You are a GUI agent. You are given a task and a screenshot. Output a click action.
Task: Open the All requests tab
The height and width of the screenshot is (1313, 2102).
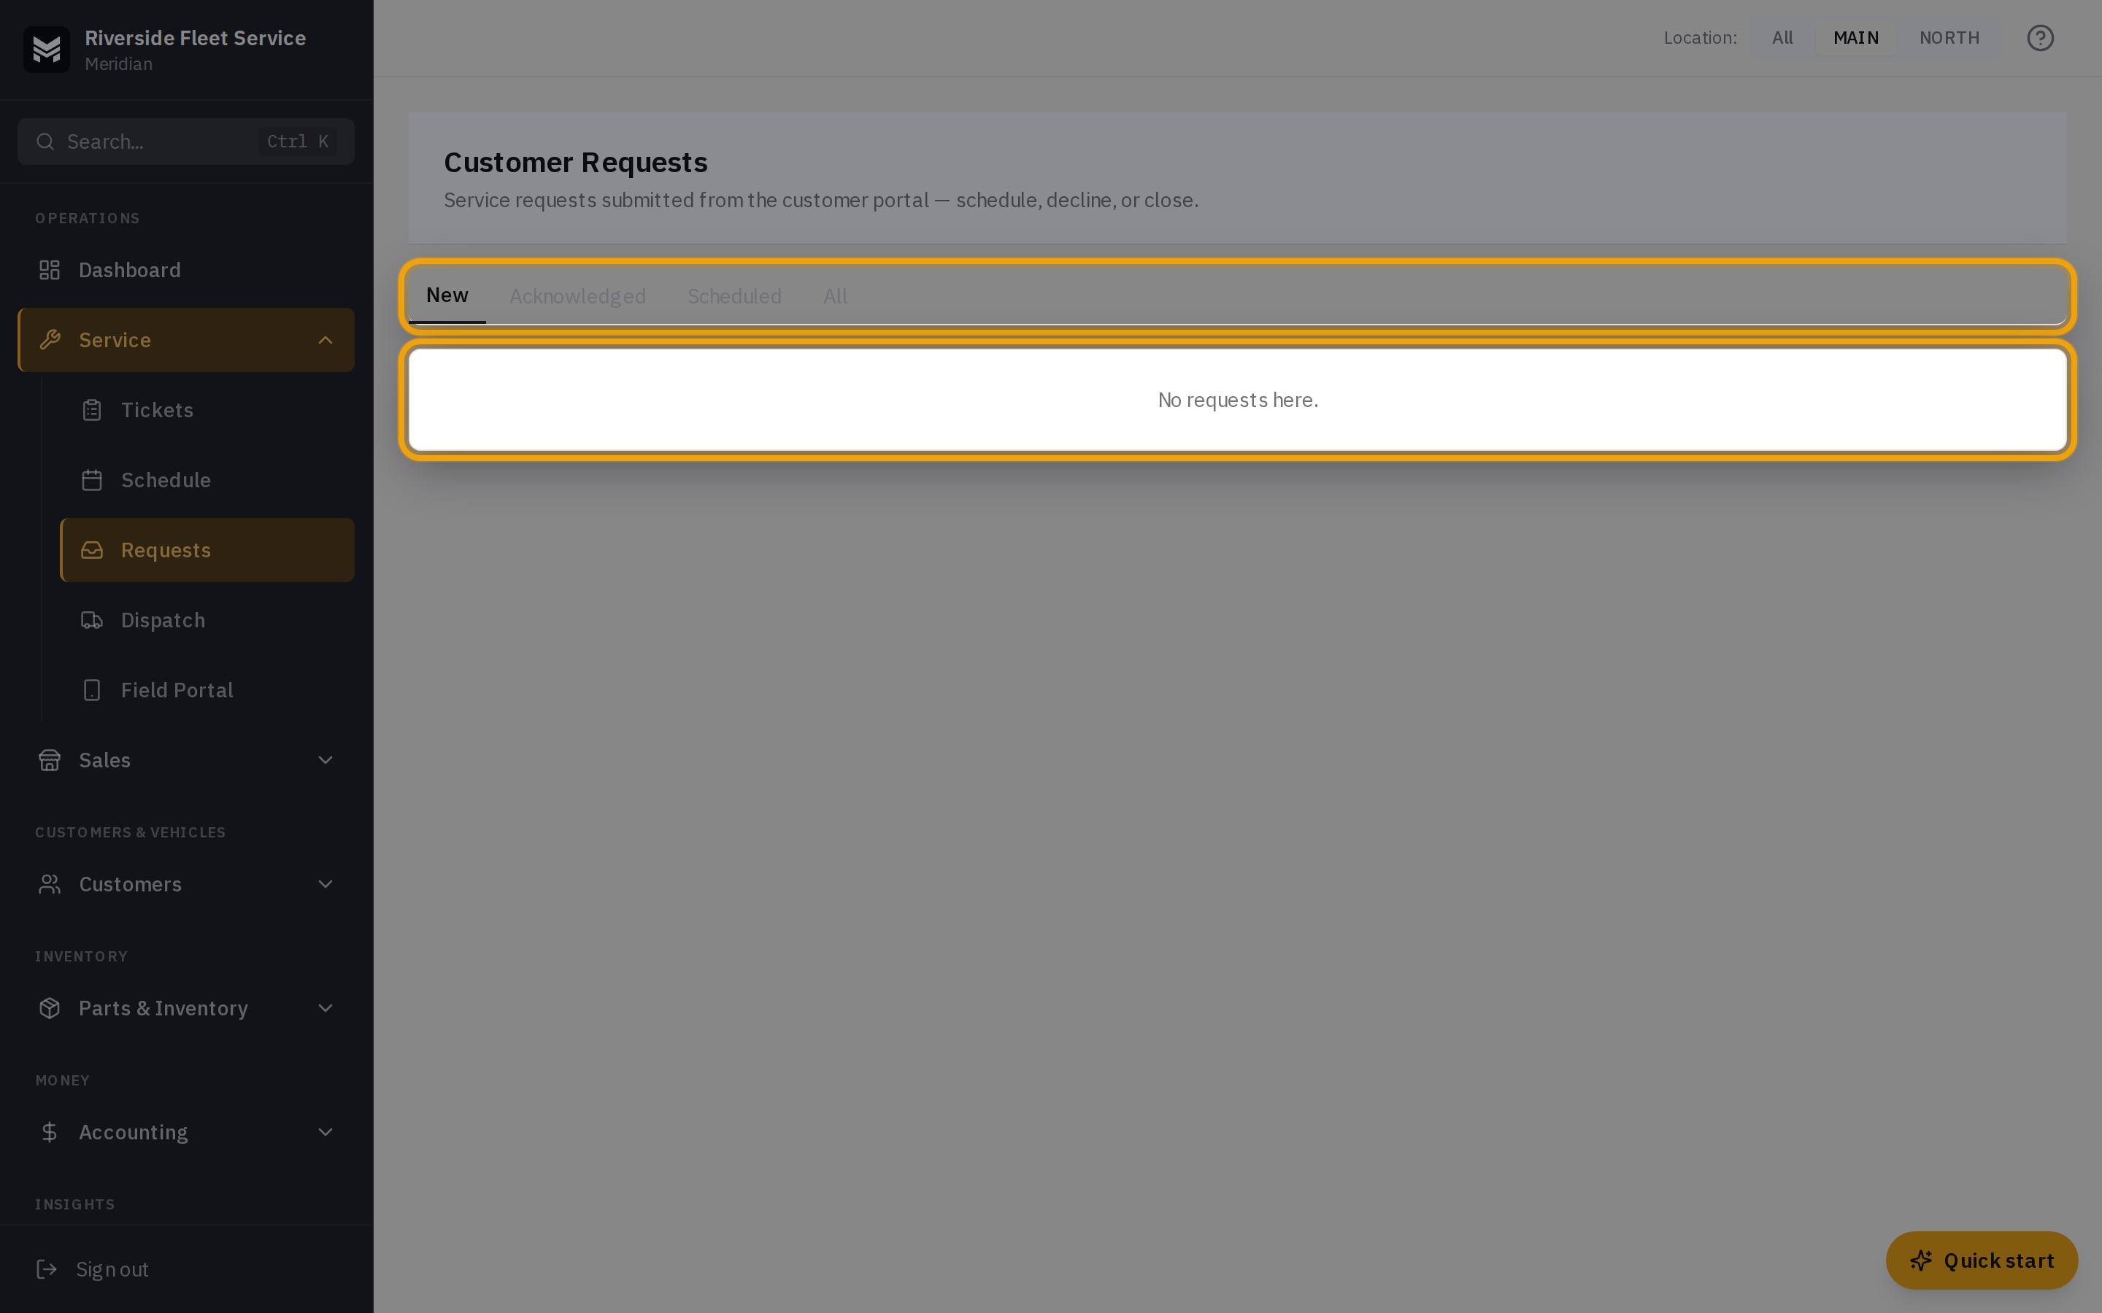tap(836, 296)
